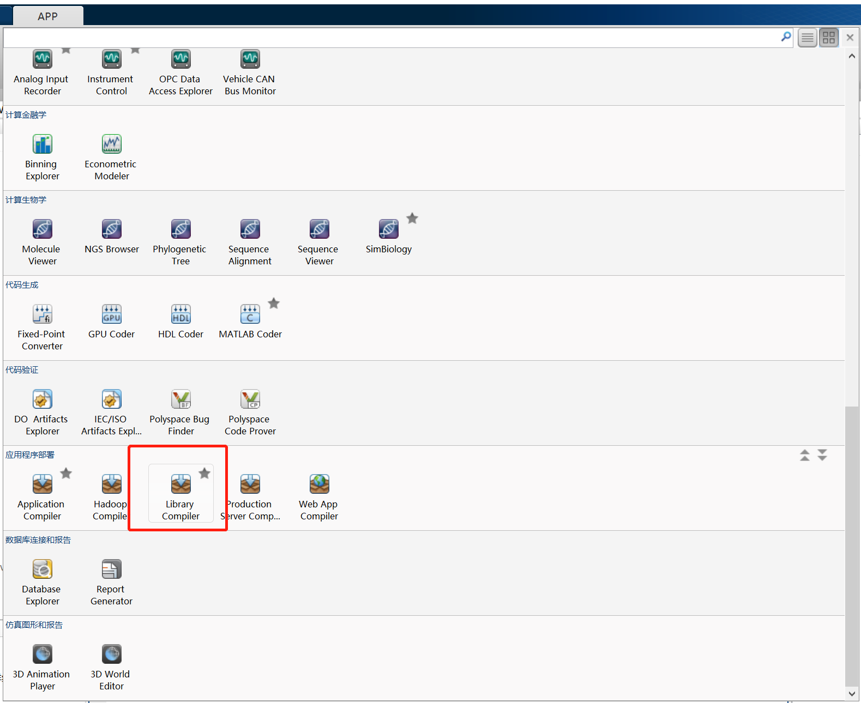The height and width of the screenshot is (703, 861).
Task: Open the Molecule Viewer app
Action: click(42, 243)
